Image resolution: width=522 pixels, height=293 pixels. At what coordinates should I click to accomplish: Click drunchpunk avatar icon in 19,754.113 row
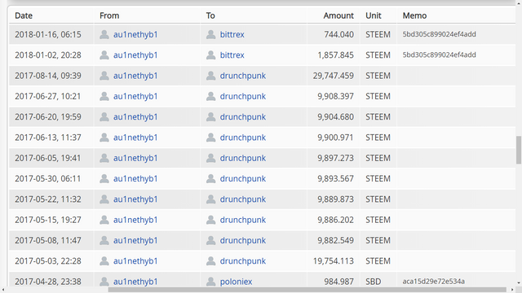click(210, 260)
